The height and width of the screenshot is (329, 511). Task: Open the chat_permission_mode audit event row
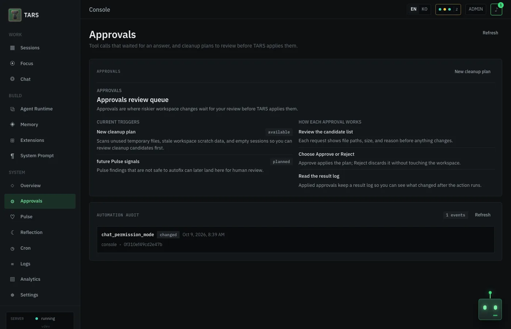[x=296, y=239]
